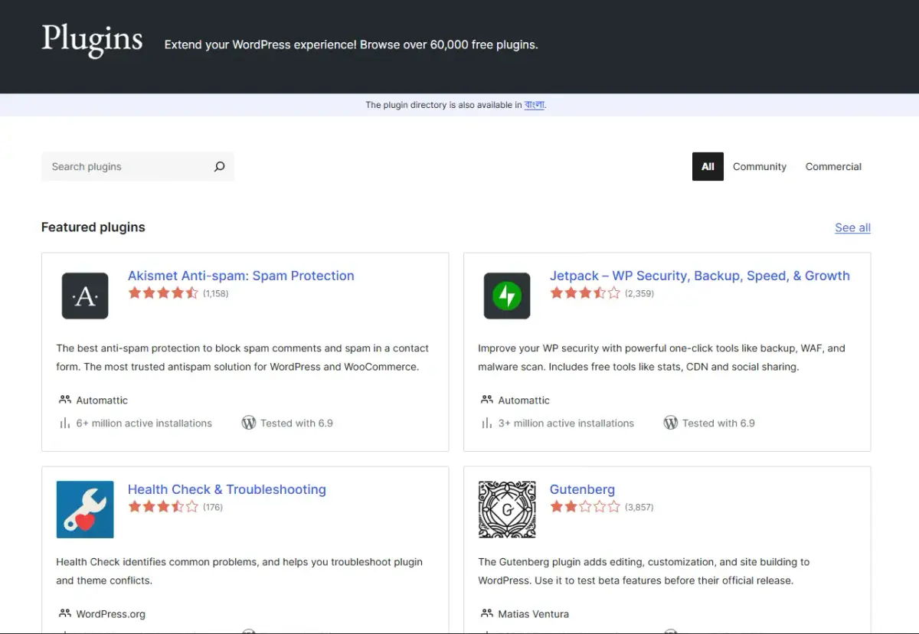Image resolution: width=919 pixels, height=634 pixels.
Task: Click the Gutenberg plugin logo
Action: tap(506, 509)
